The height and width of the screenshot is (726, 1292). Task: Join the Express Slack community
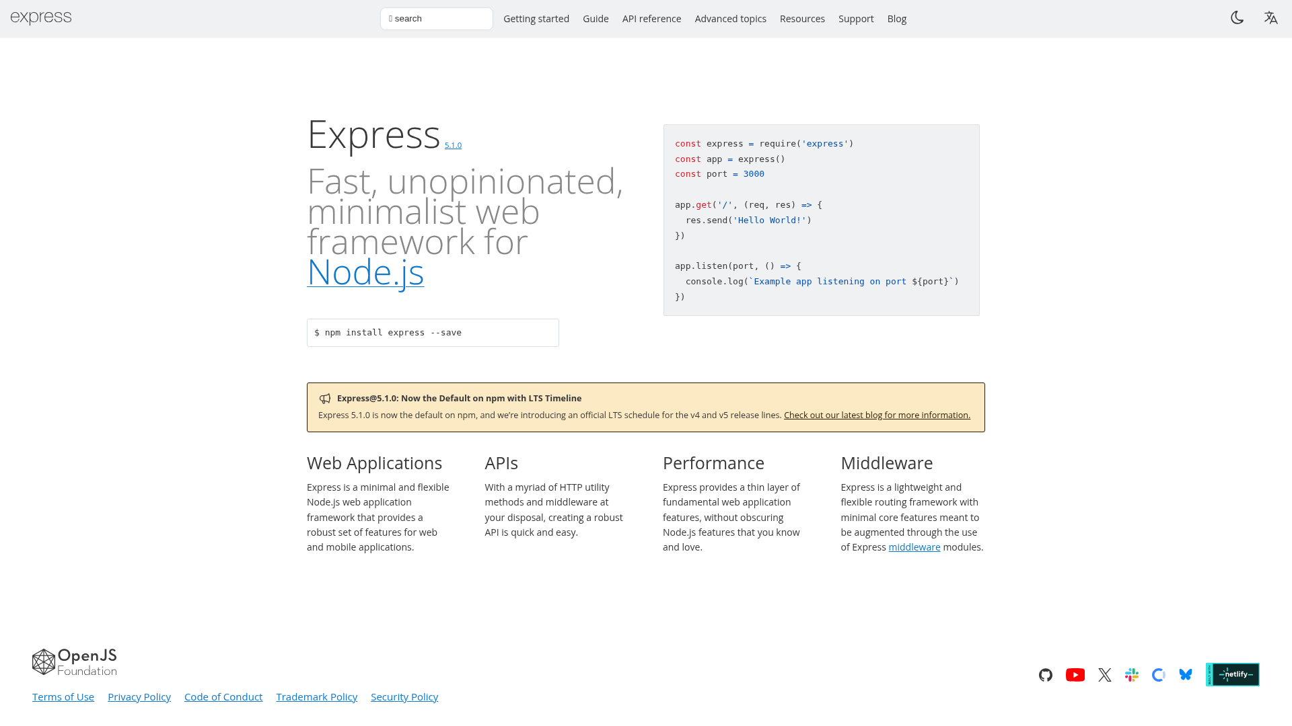coord(1132,675)
